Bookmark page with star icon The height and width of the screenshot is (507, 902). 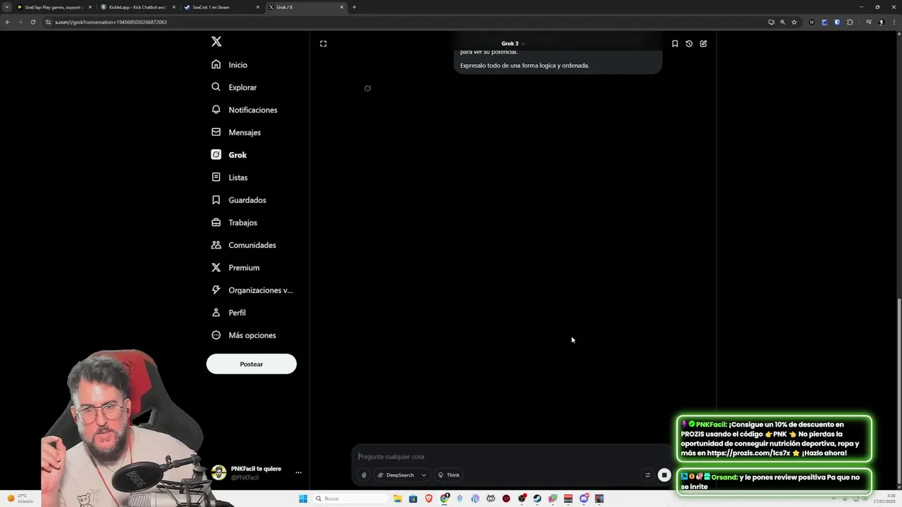click(794, 22)
